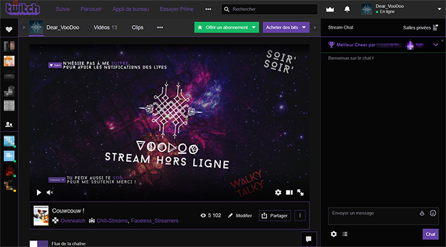Open first online friend avatar below friends icon

9,141
